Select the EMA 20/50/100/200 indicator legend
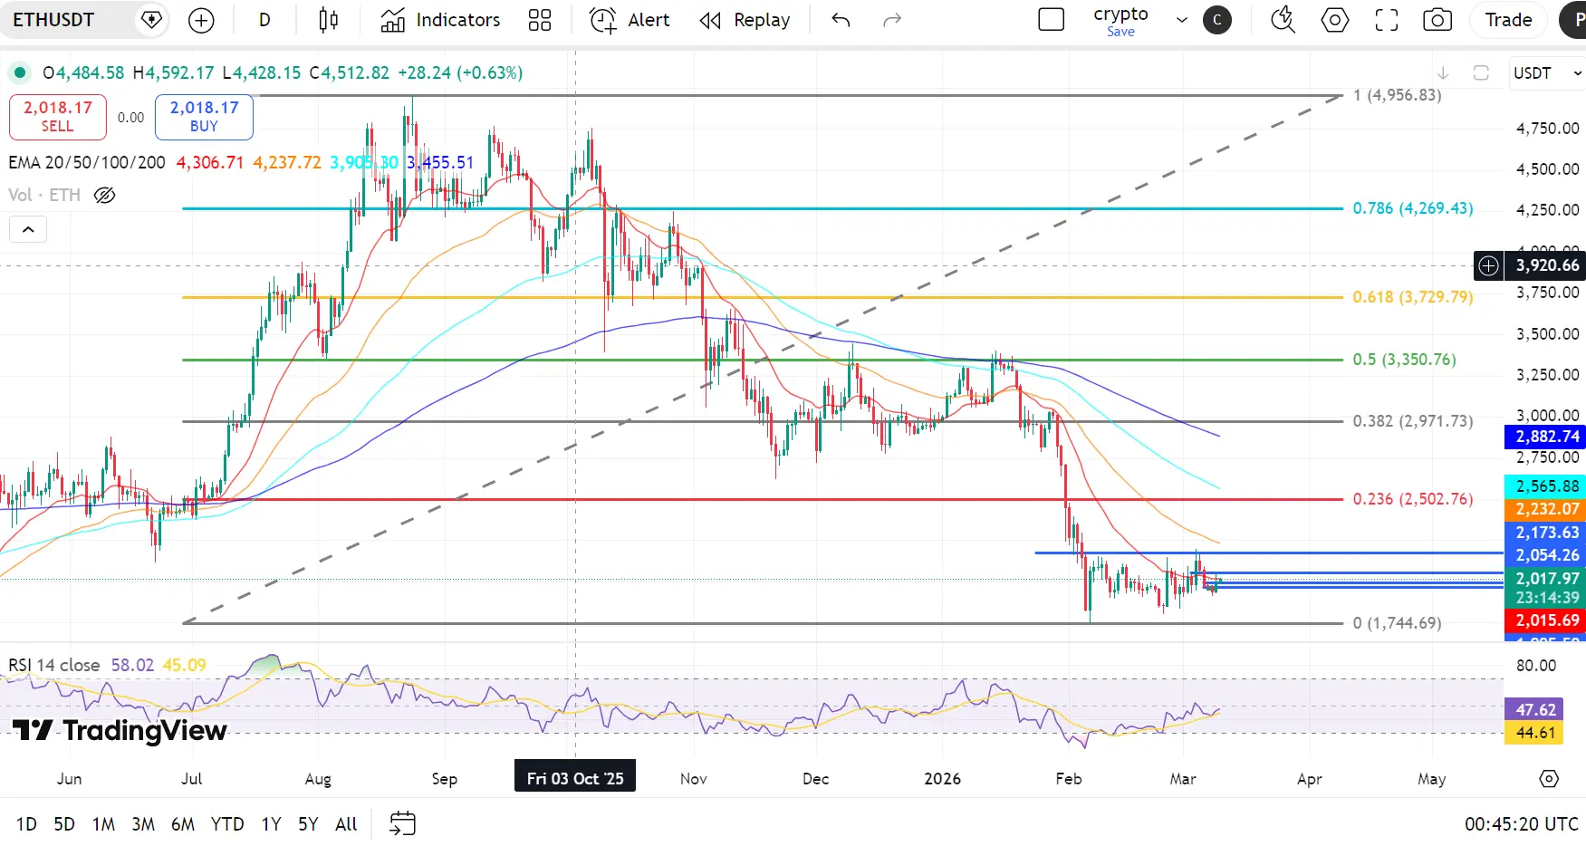The image size is (1586, 846). coord(87,162)
